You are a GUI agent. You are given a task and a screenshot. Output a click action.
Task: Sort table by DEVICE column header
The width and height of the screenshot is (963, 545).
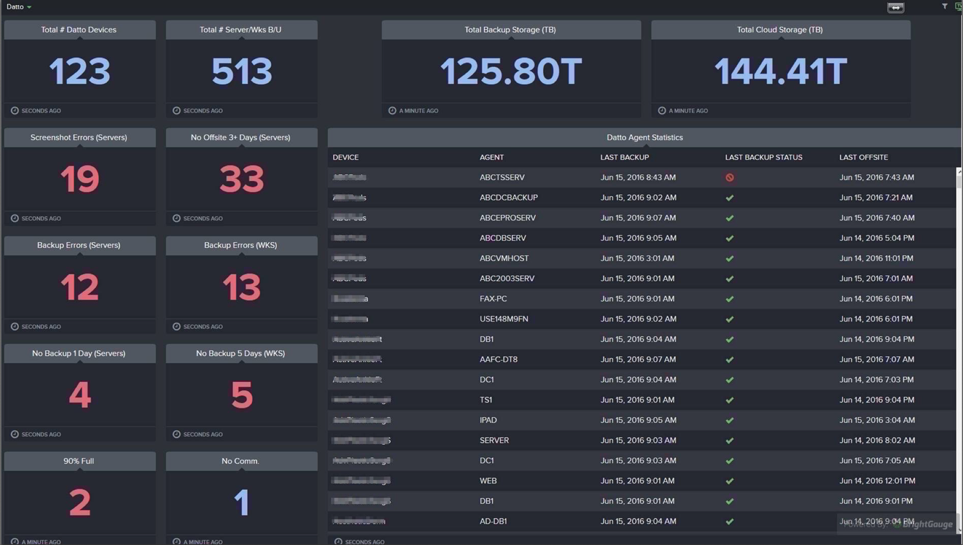[x=345, y=158]
